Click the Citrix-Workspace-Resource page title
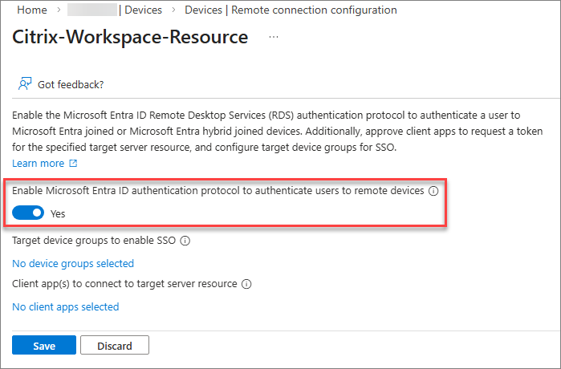 point(130,38)
